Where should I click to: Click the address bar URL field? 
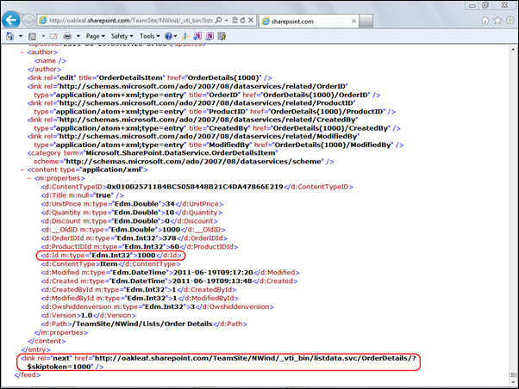click(x=131, y=21)
